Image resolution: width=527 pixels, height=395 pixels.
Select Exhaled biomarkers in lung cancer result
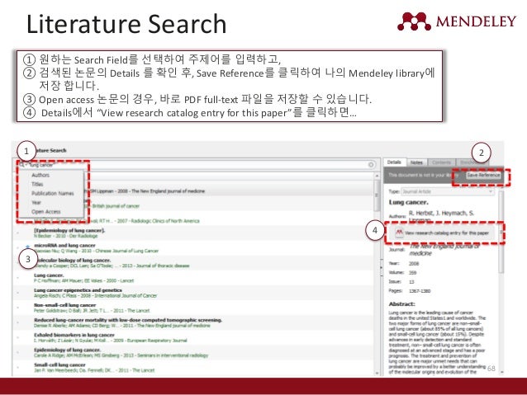(x=195, y=337)
